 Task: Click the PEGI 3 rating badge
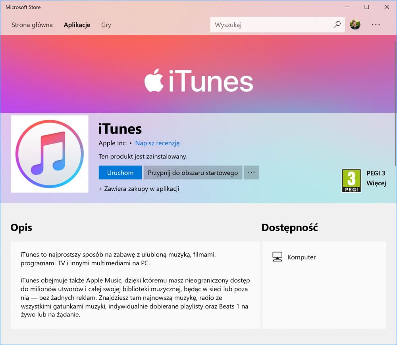click(351, 180)
